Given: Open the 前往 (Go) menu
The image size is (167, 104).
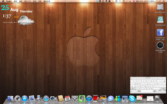Looking at the screenshot, I should 34,1.
